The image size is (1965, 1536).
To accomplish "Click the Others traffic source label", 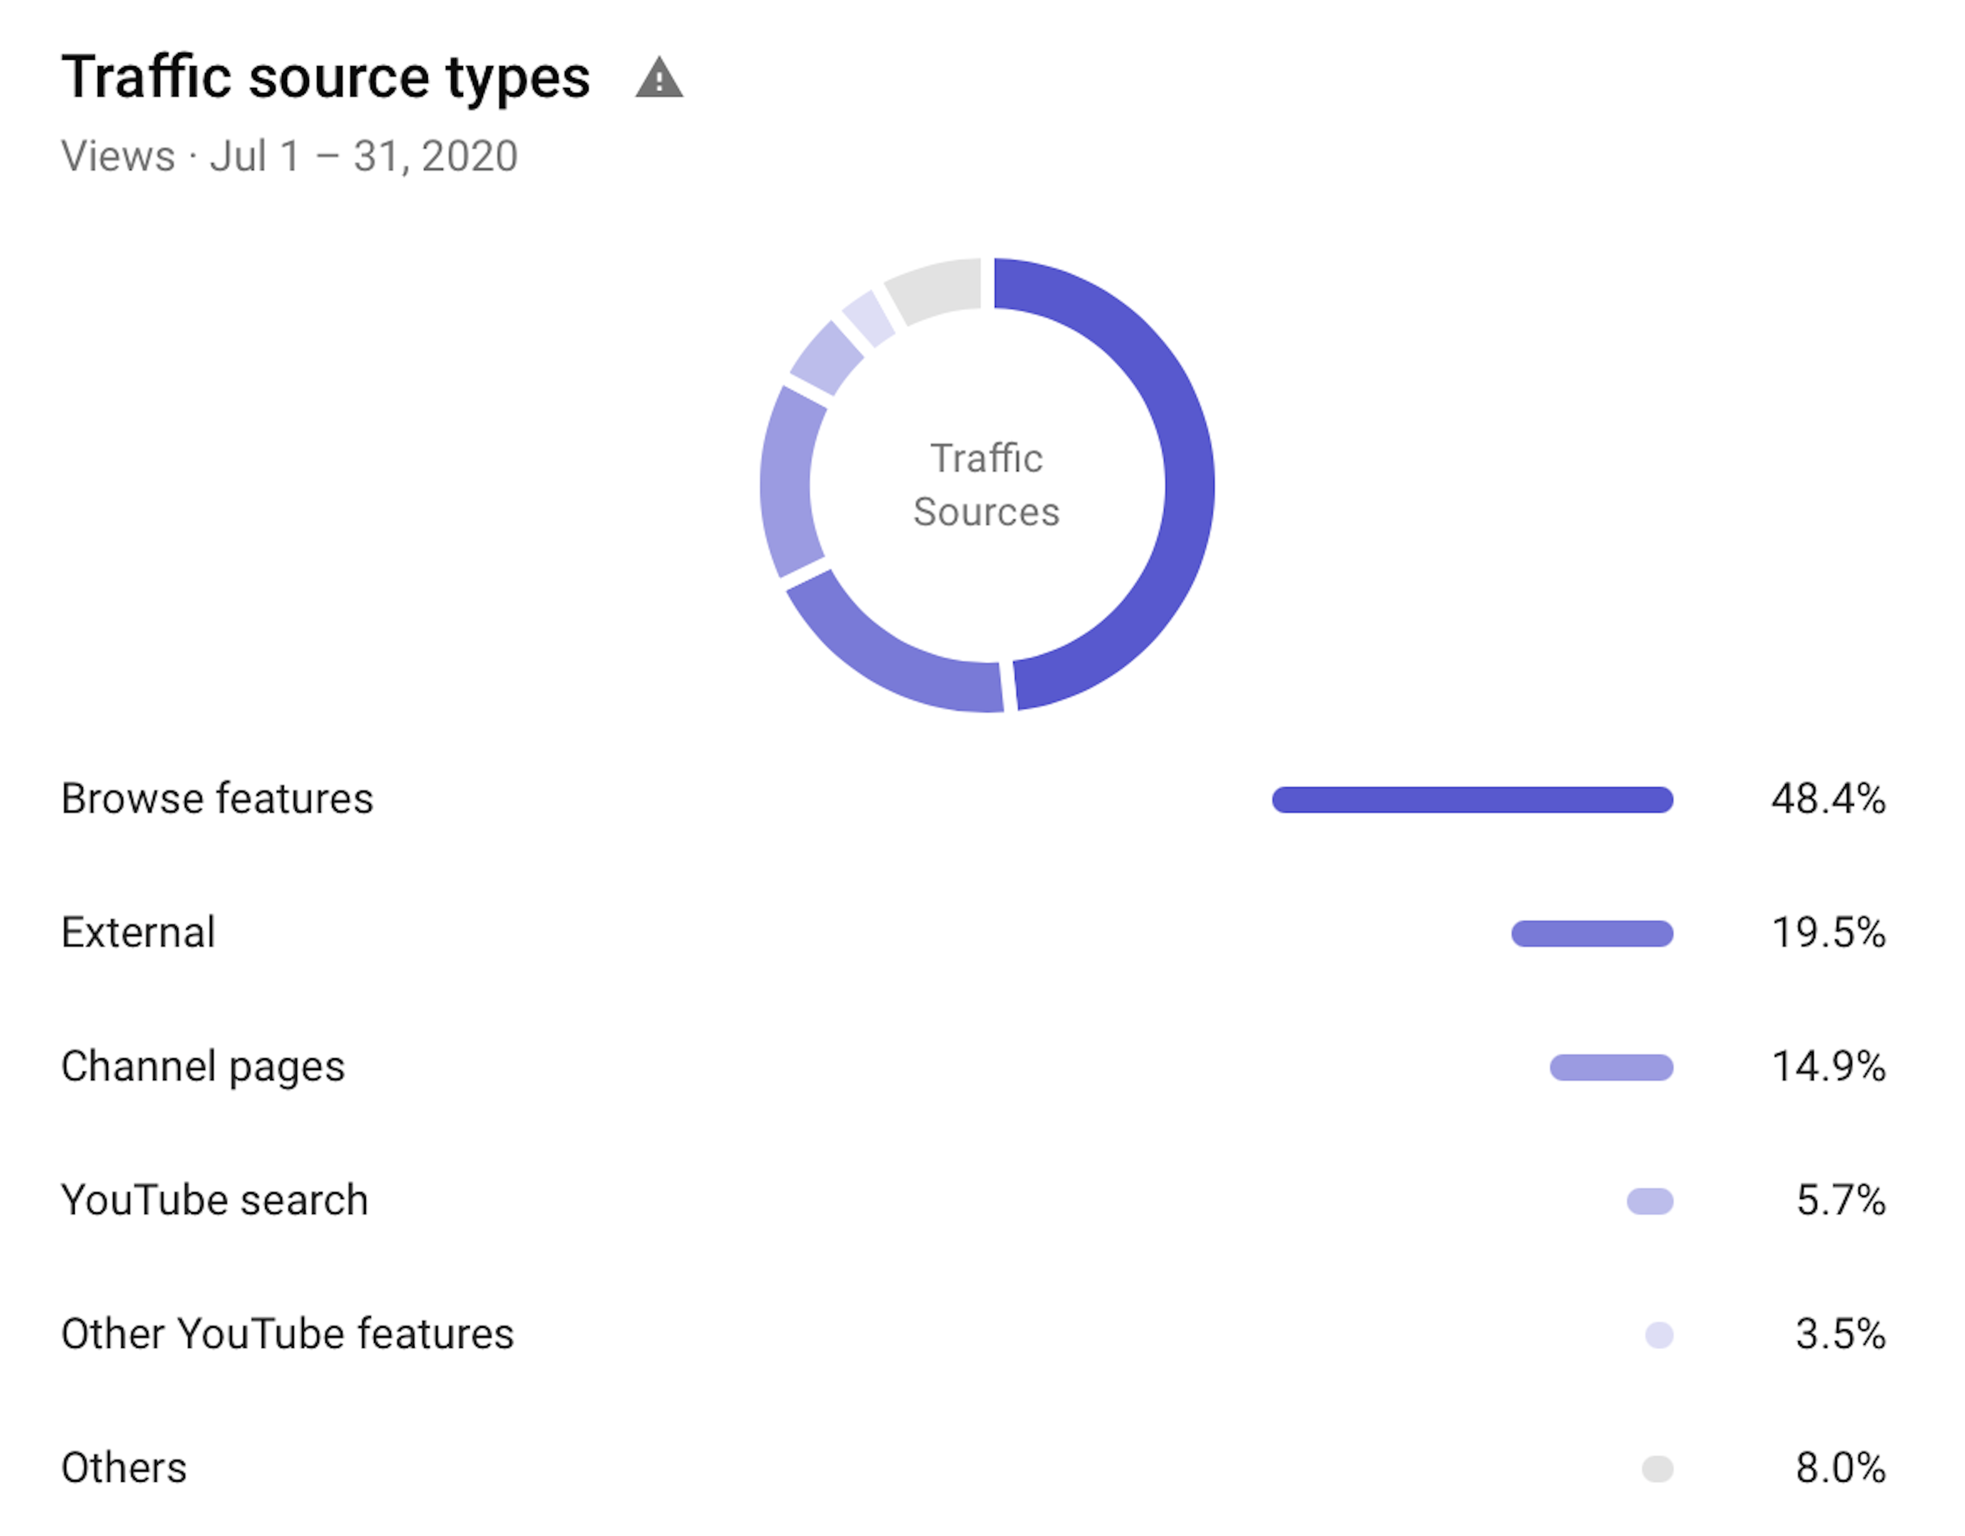I will click(124, 1467).
